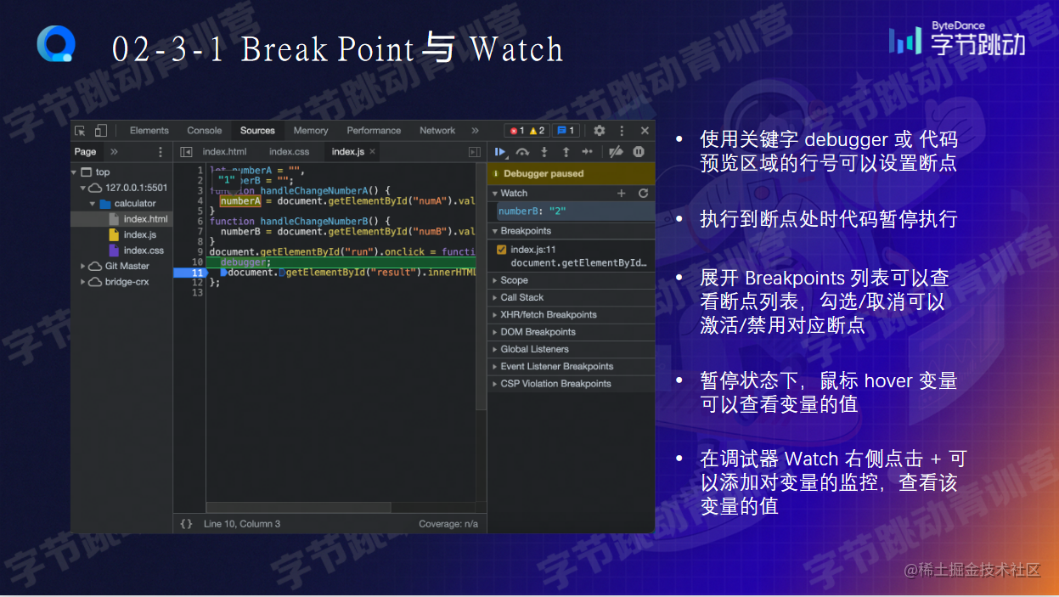Image resolution: width=1059 pixels, height=597 pixels.
Task: Switch to the Console panel tab
Action: click(x=205, y=131)
